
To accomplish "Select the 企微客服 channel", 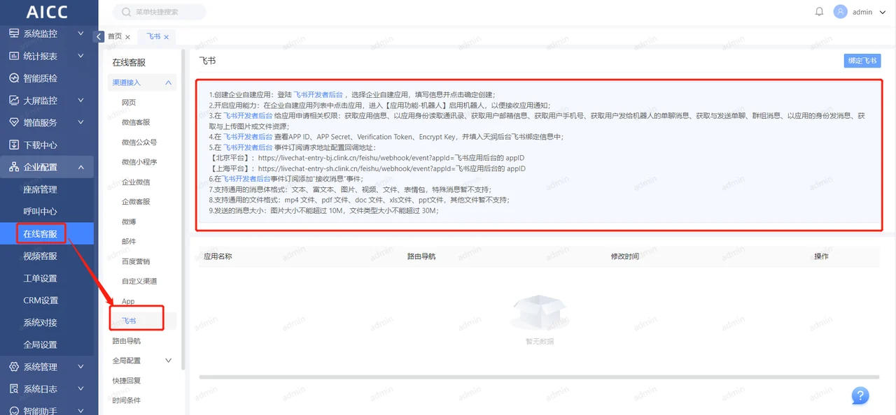I will coord(136,202).
